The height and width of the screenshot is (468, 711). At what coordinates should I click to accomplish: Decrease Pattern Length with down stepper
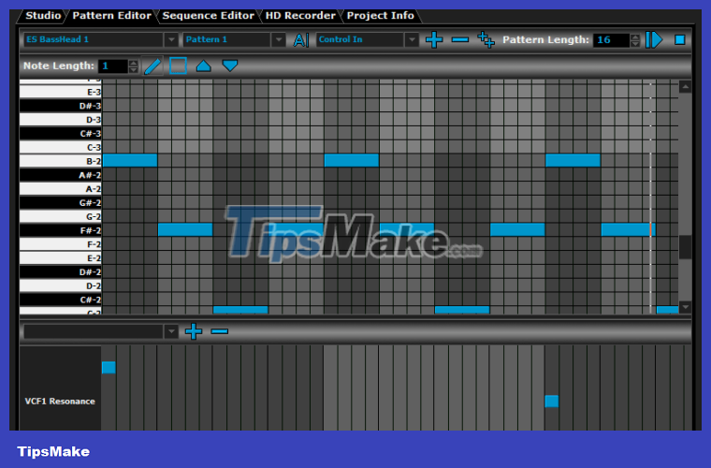tap(635, 44)
